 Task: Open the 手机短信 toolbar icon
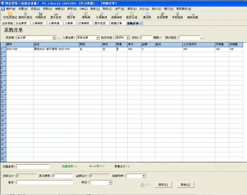tap(177, 16)
